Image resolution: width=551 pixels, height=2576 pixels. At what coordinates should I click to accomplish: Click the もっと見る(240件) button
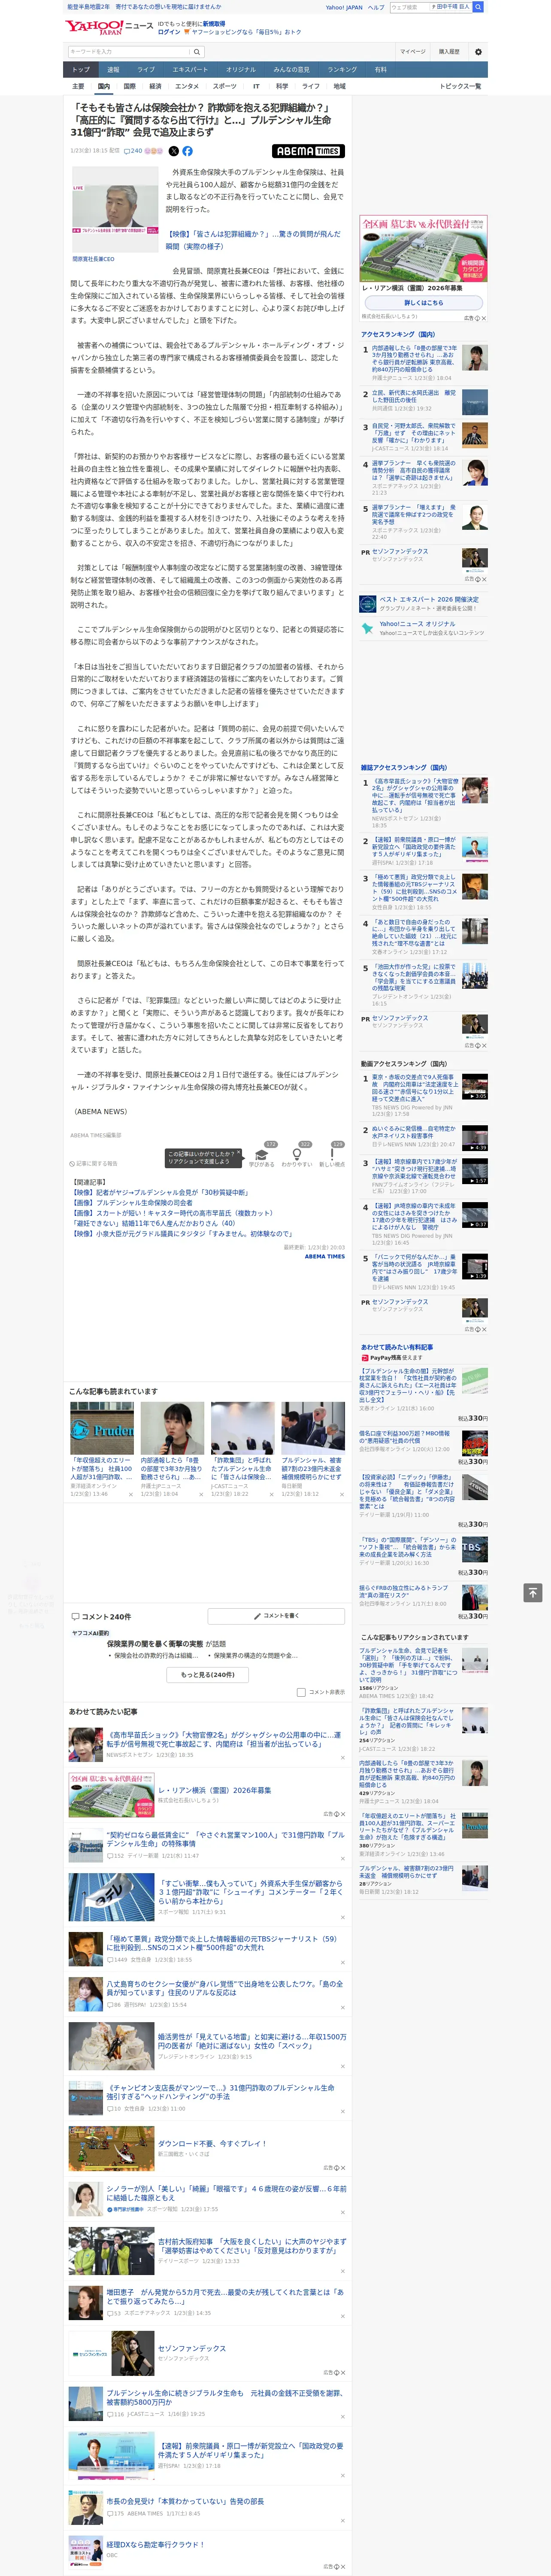(x=208, y=1675)
